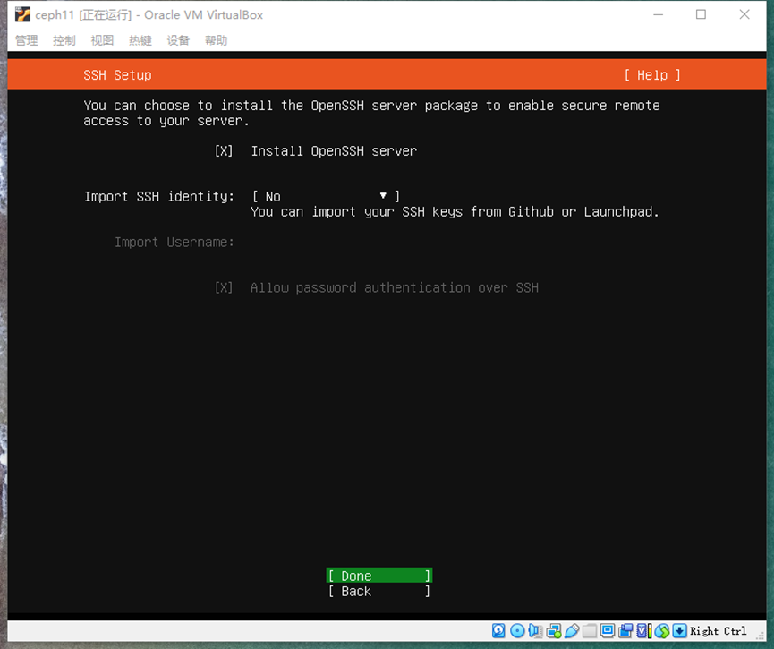Toggle Install OpenSSH server checkbox

coord(224,151)
